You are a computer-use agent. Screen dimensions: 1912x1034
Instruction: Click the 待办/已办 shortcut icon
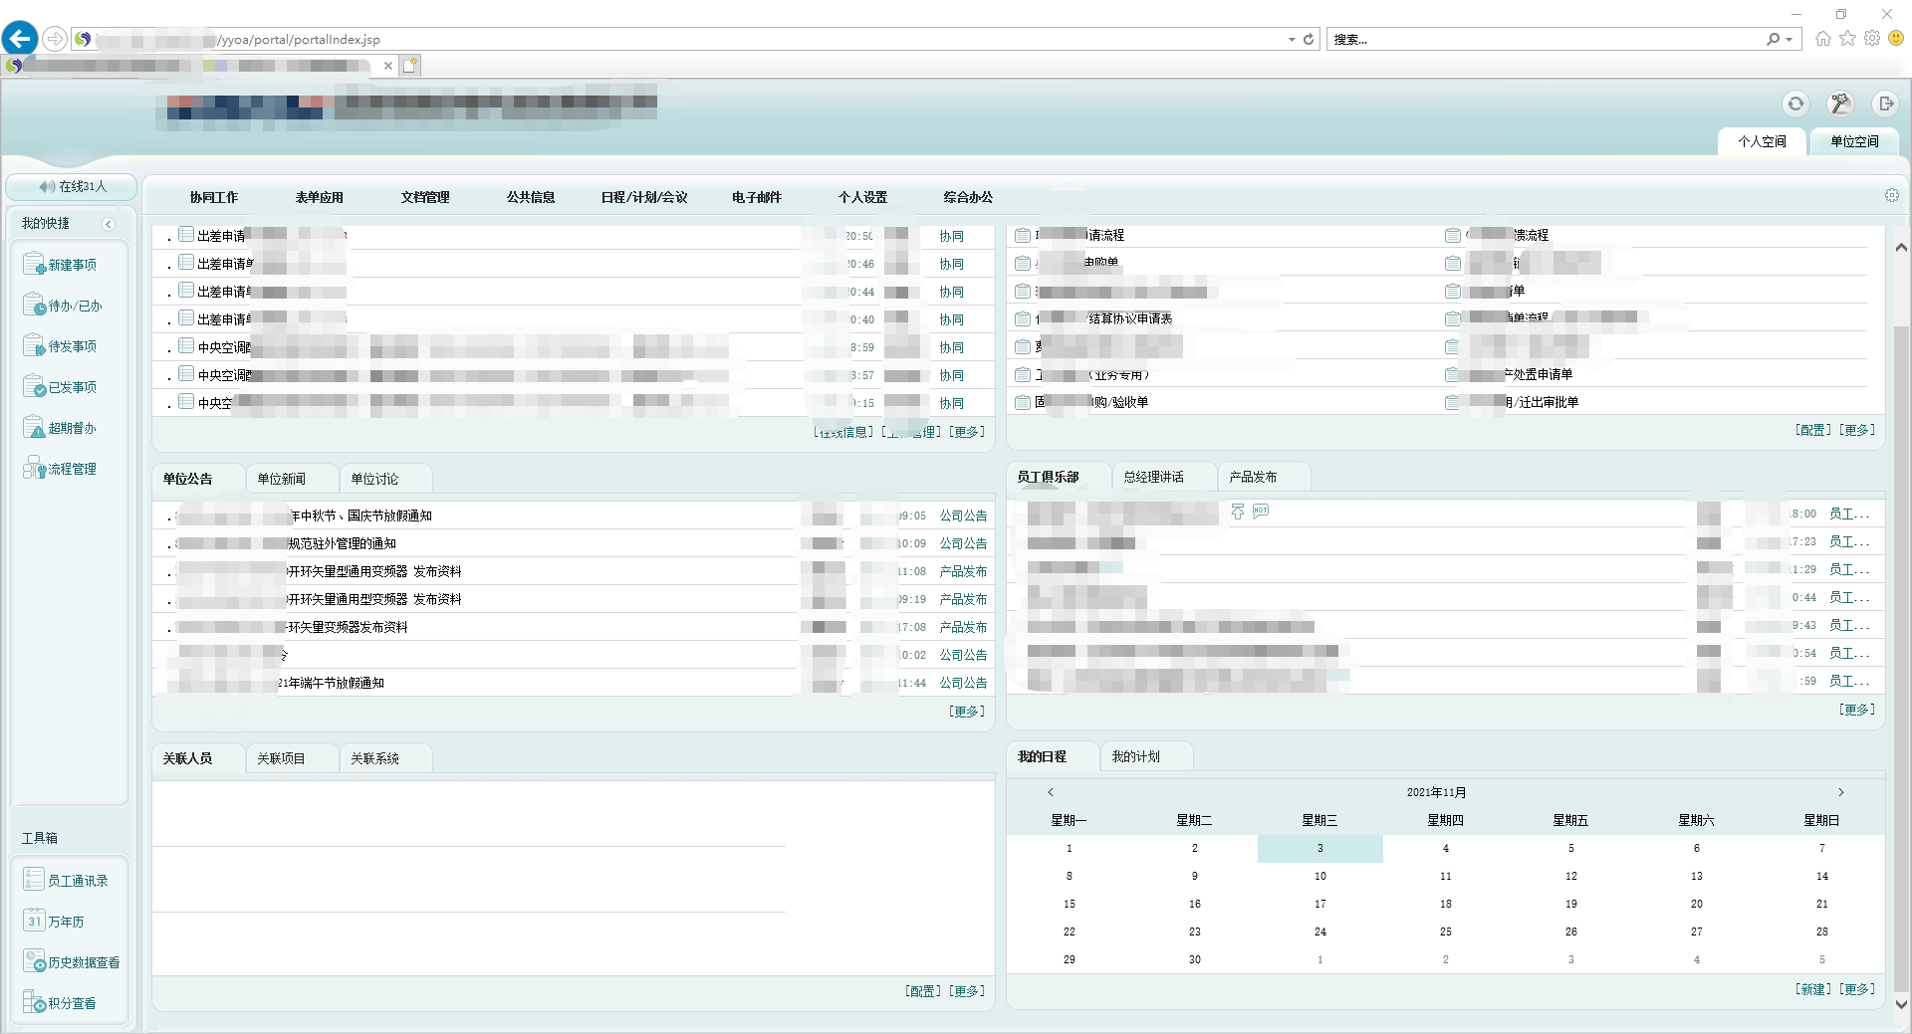pos(33,303)
